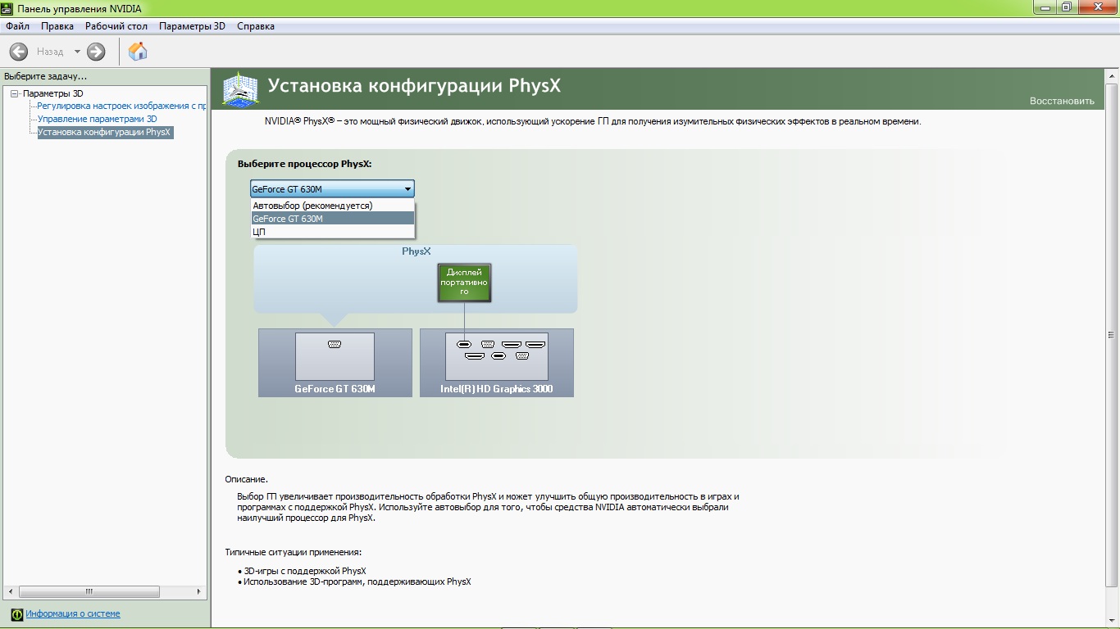Image resolution: width=1120 pixels, height=629 pixels.
Task: Select Установка конфигурации PhysX tree item
Action: pos(105,132)
